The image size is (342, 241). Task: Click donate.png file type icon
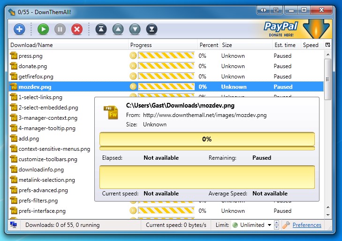coord(14,66)
